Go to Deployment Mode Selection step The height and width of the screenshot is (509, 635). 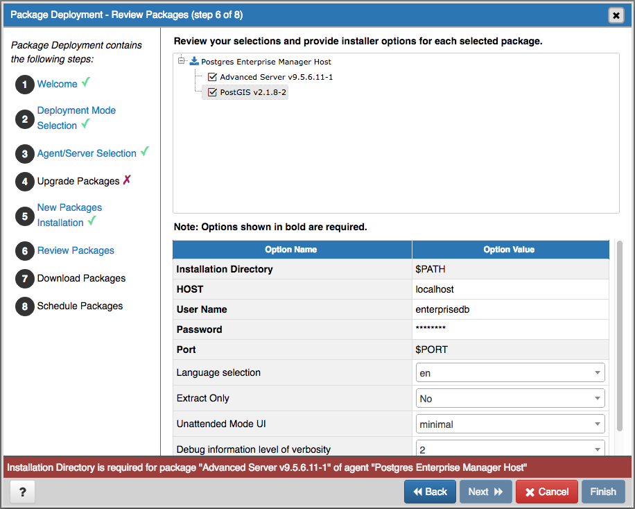click(x=76, y=118)
